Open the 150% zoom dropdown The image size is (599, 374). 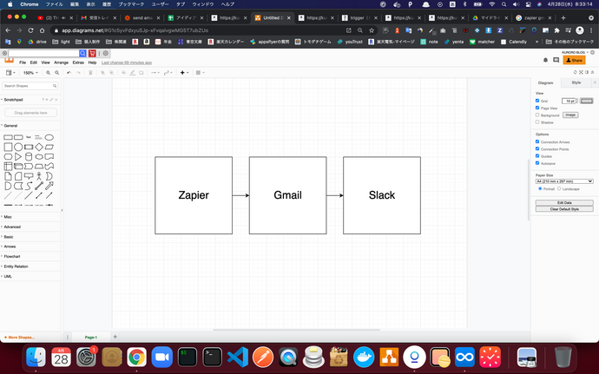30,73
